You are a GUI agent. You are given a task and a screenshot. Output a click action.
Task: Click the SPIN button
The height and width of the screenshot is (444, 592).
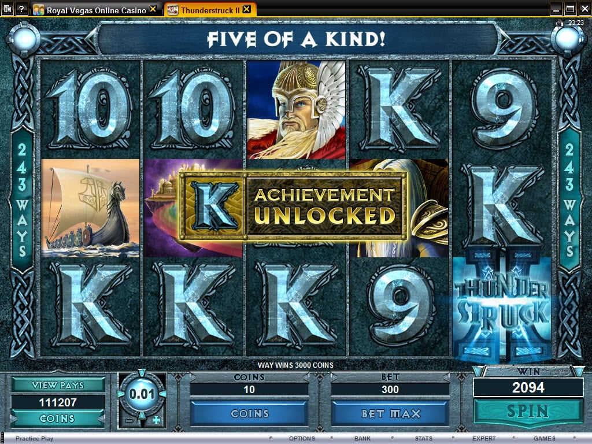(x=528, y=412)
